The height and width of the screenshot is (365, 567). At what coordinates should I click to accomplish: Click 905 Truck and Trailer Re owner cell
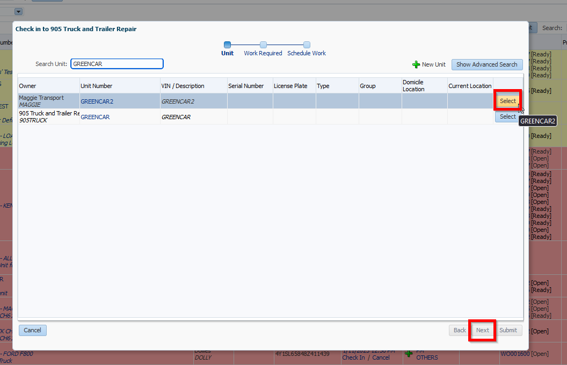[49, 116]
